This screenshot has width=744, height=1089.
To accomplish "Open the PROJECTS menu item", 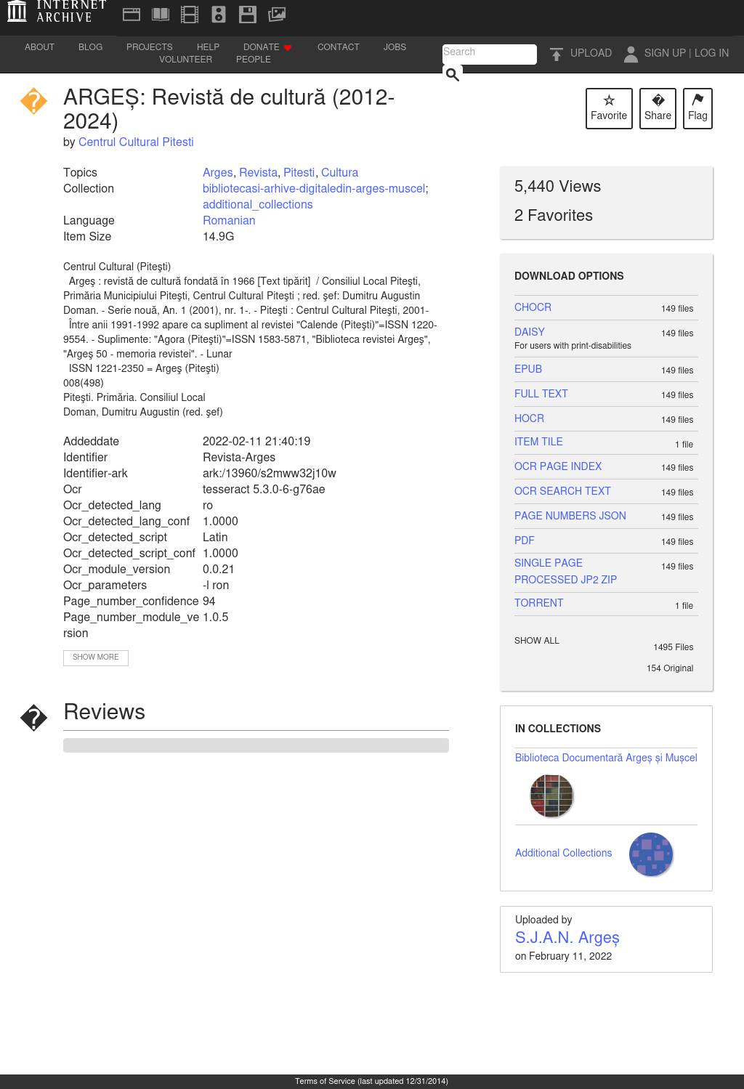I will (x=150, y=47).
